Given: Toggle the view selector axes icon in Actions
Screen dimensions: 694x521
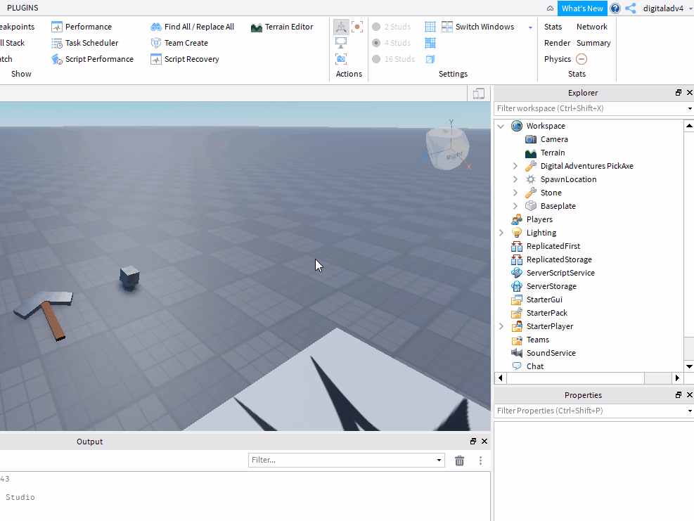Looking at the screenshot, I should click(341, 27).
